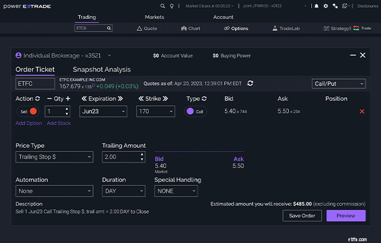Click the Ask 5.50 price under slider line
This screenshot has width=381, height=243.
pyautogui.click(x=238, y=166)
